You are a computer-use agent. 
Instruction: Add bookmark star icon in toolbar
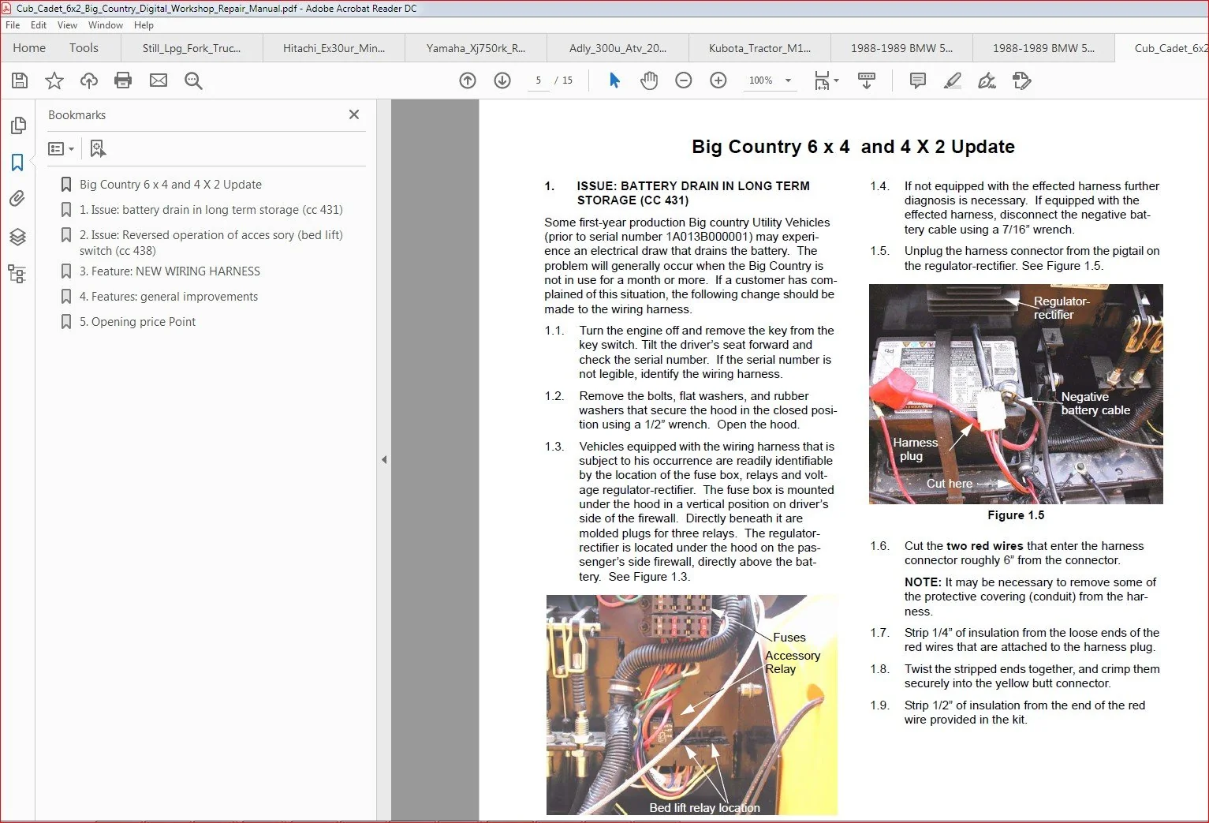pyautogui.click(x=54, y=80)
